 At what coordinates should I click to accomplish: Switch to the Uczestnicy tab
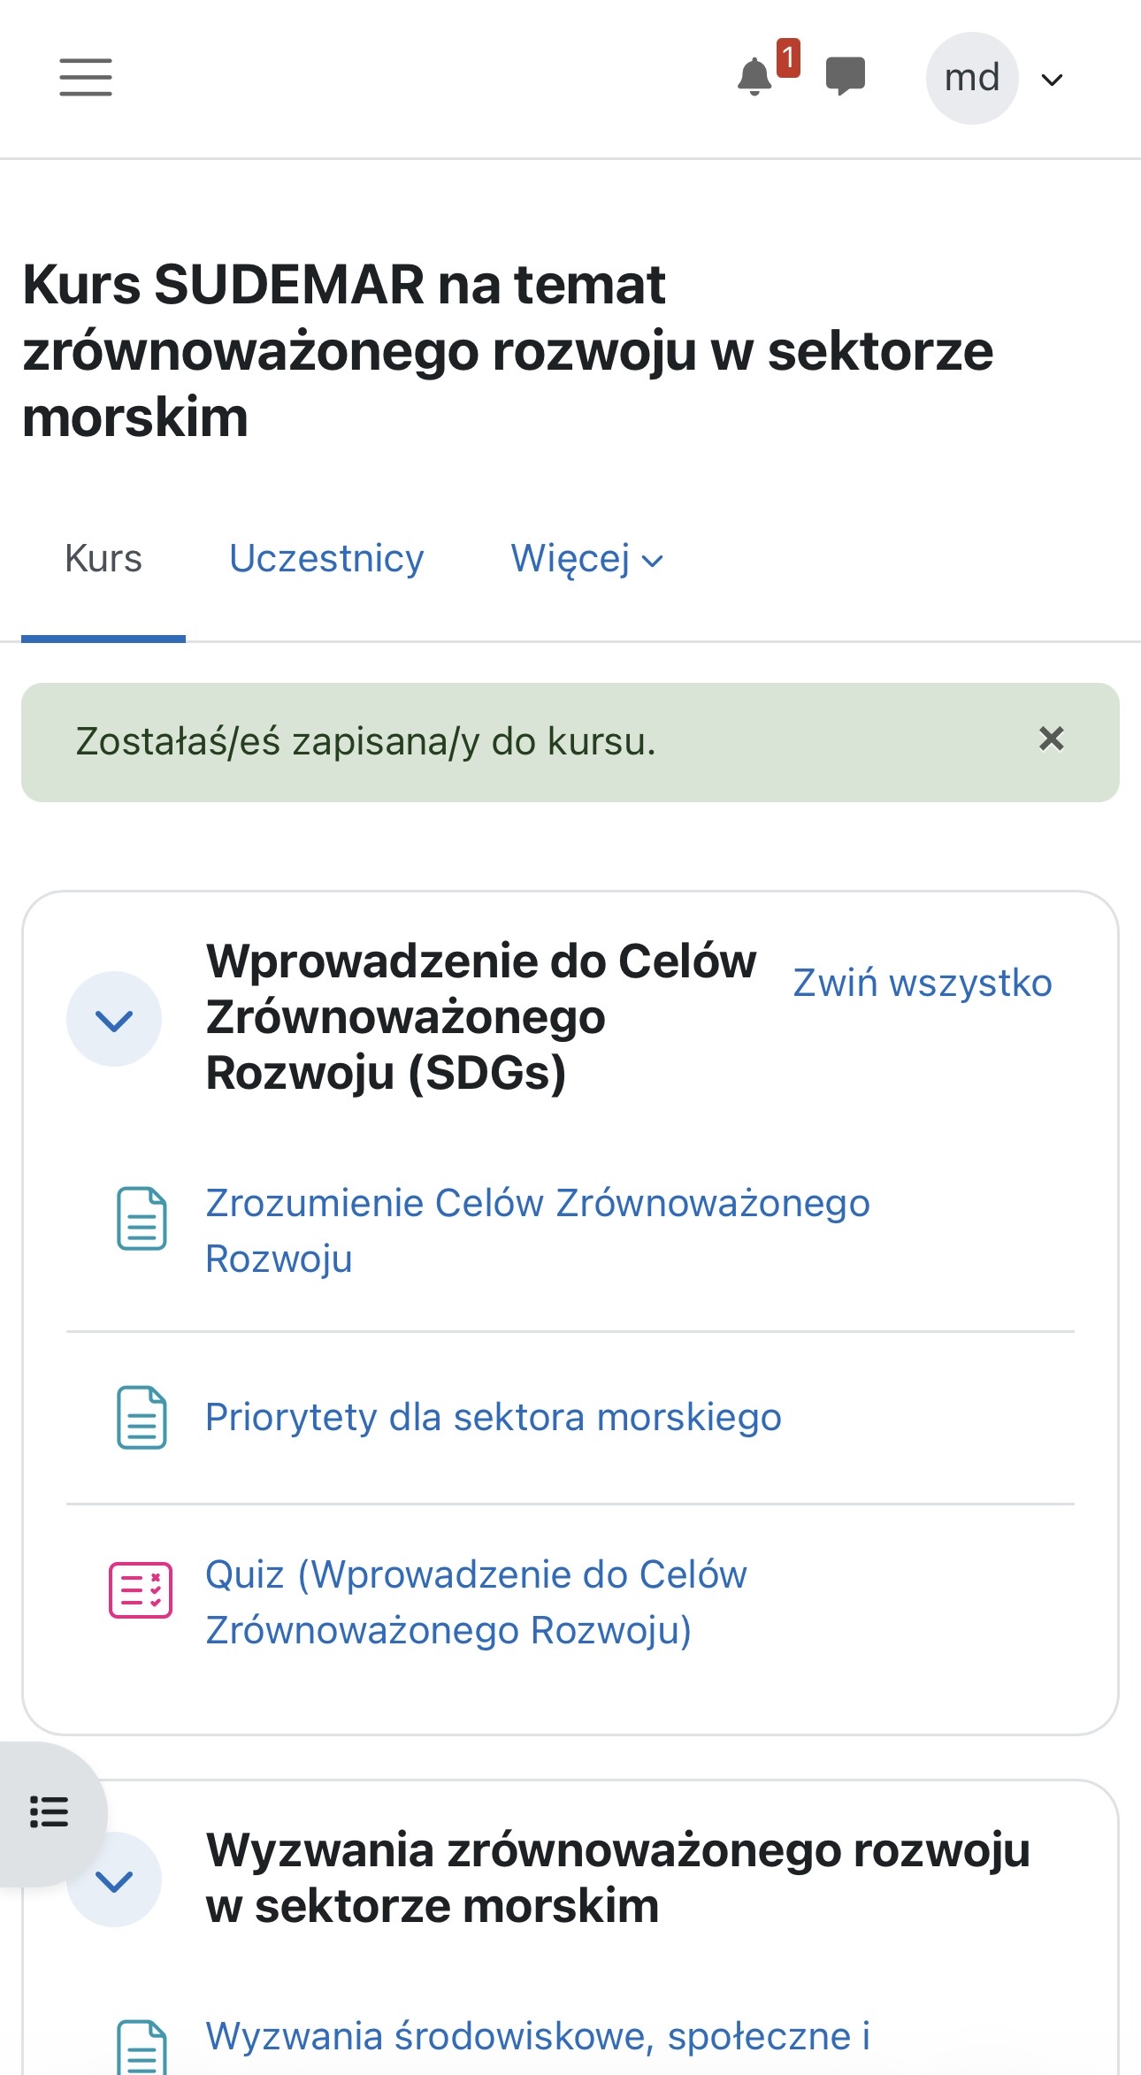pyautogui.click(x=326, y=559)
